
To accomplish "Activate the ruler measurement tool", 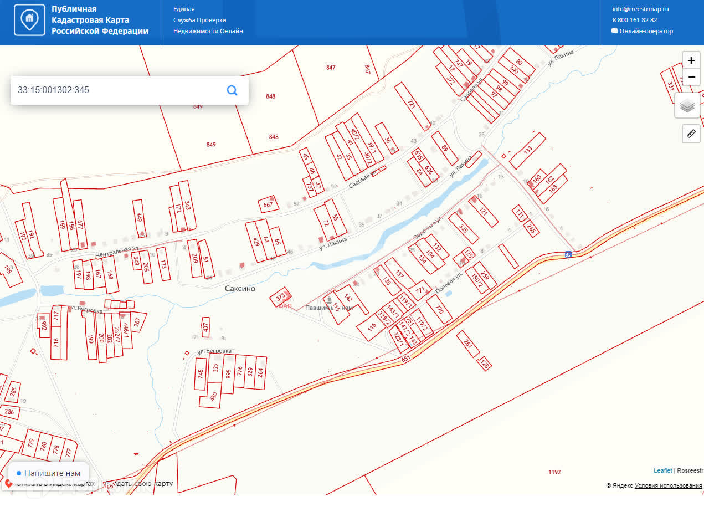I will 691,134.
